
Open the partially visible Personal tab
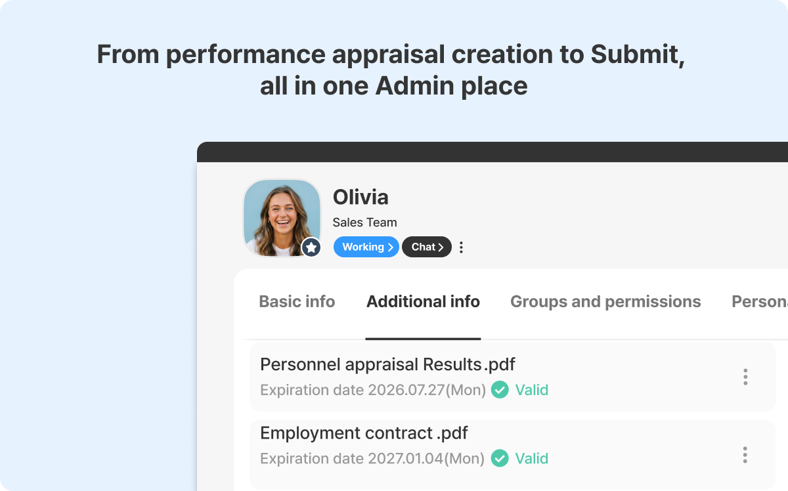760,302
